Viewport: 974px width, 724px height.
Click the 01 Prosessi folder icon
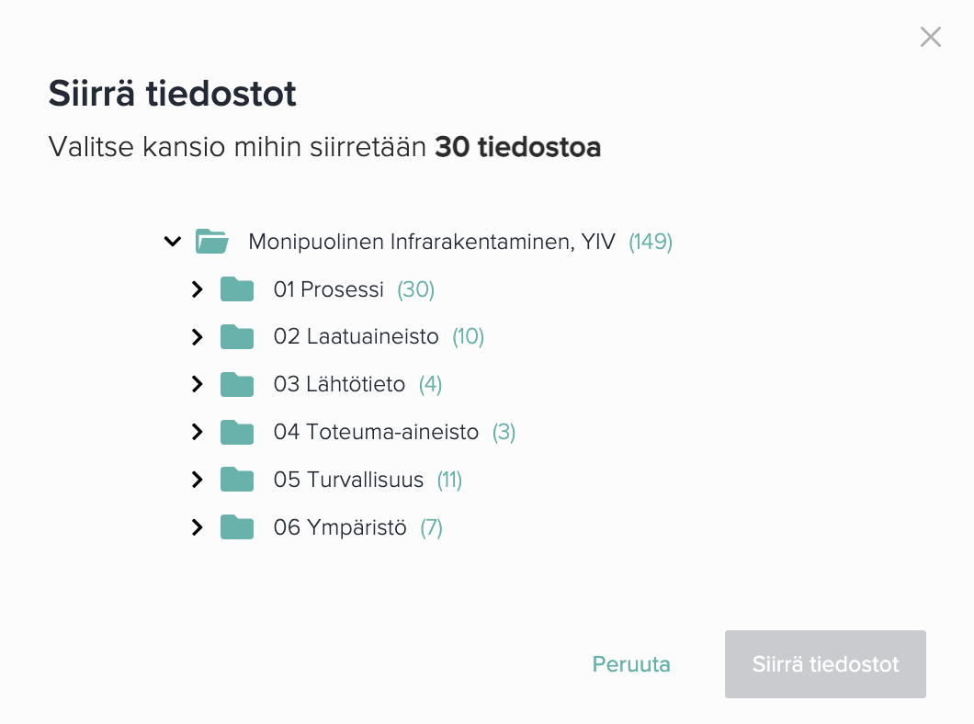pyautogui.click(x=237, y=289)
